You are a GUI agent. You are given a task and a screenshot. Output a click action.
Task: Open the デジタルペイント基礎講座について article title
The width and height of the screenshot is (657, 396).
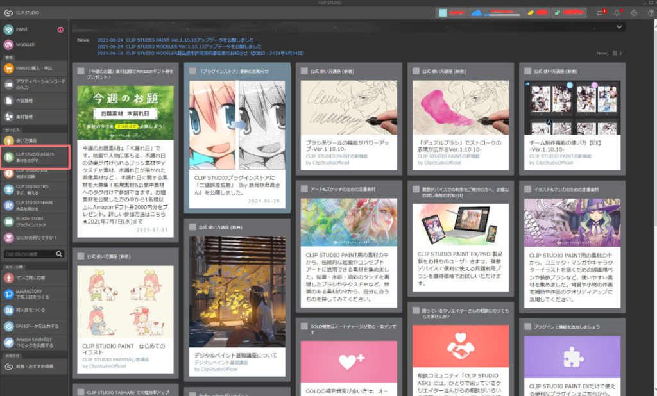point(235,355)
